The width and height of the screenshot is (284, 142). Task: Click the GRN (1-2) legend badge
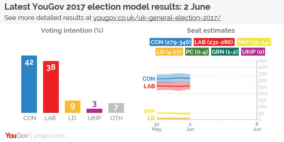(225, 52)
